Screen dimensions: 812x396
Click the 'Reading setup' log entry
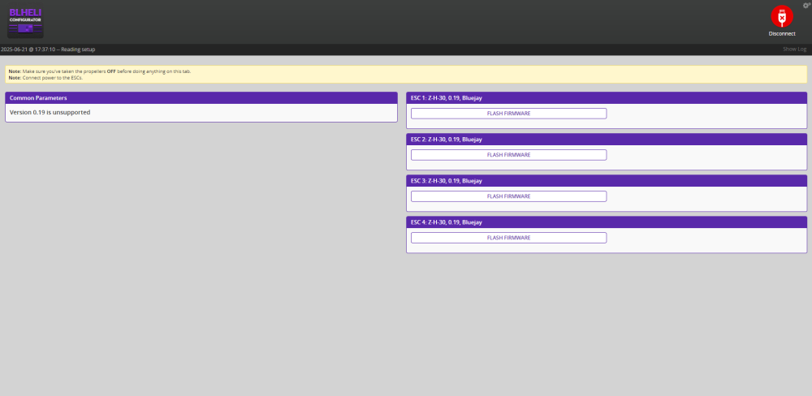tap(78, 49)
